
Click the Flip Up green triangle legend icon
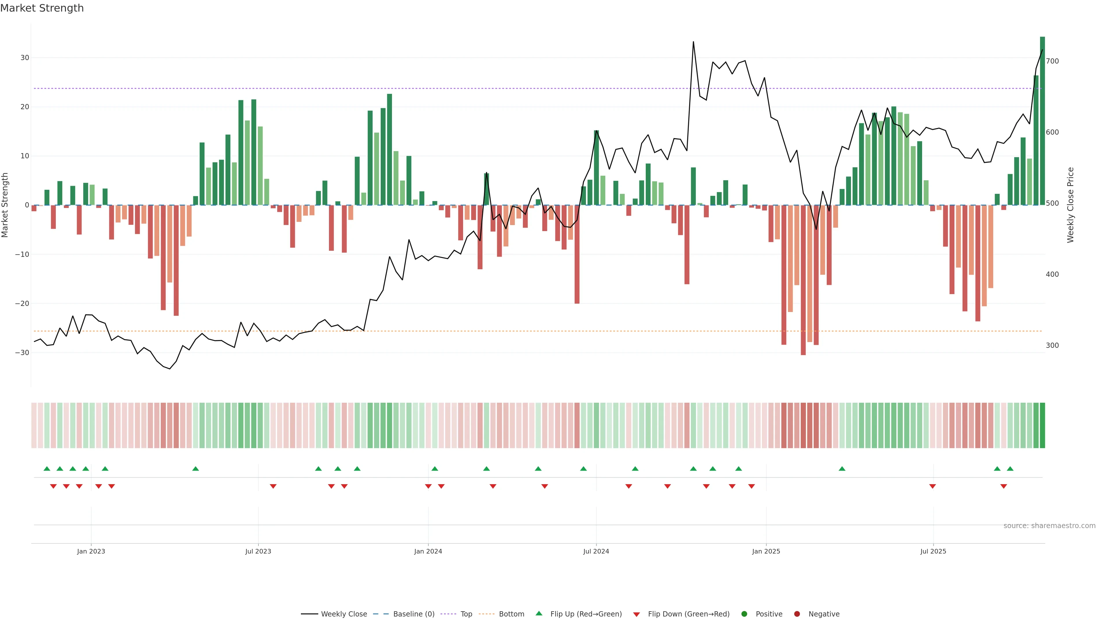click(x=539, y=613)
